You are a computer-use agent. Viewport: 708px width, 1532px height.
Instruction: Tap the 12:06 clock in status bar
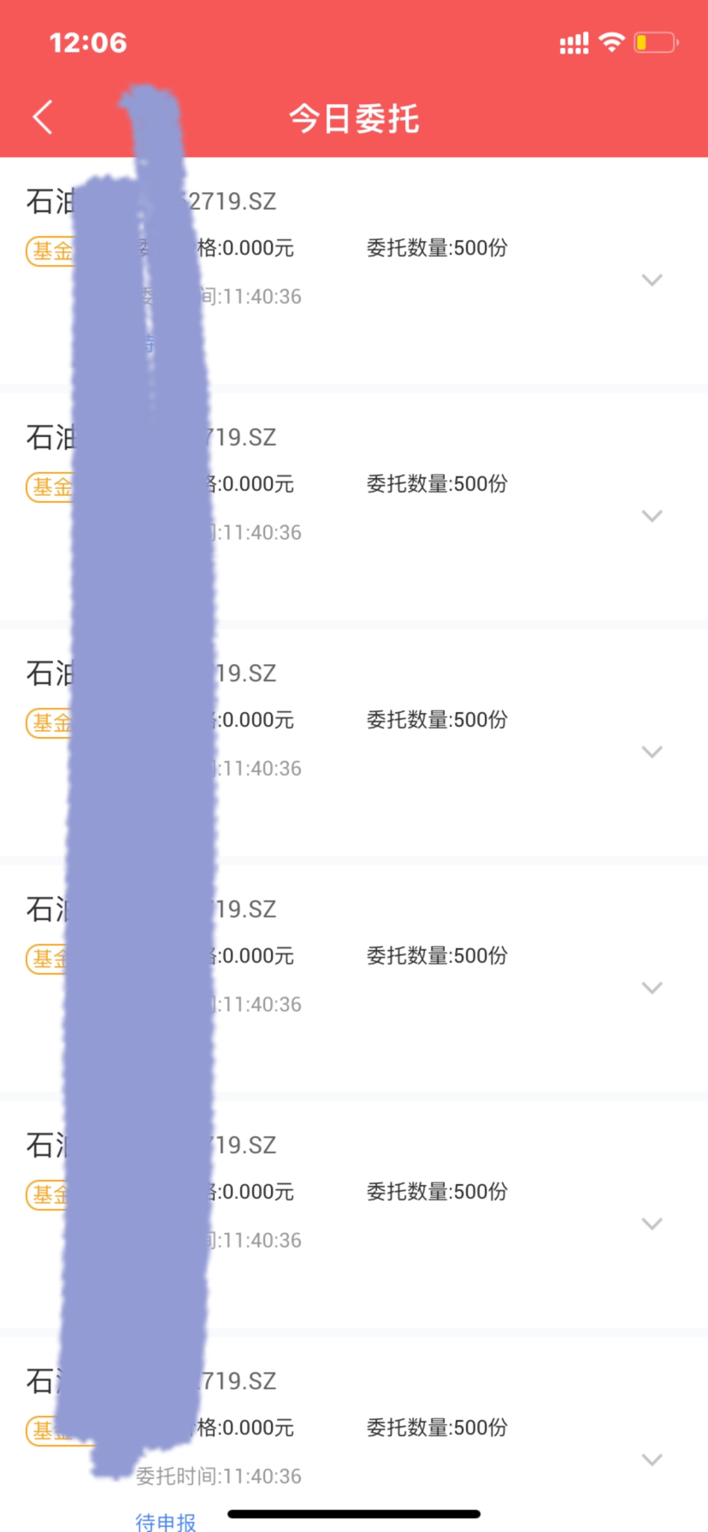click(88, 43)
